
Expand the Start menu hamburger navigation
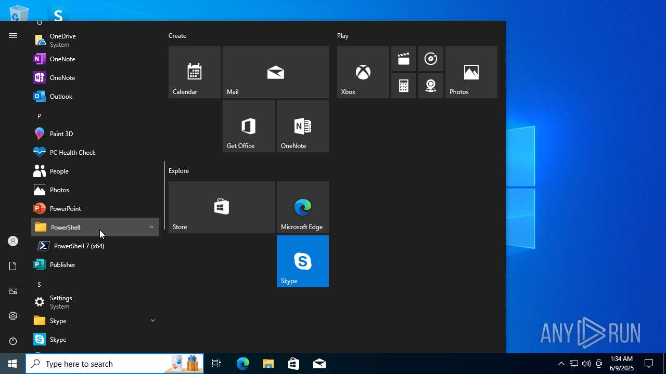point(13,36)
